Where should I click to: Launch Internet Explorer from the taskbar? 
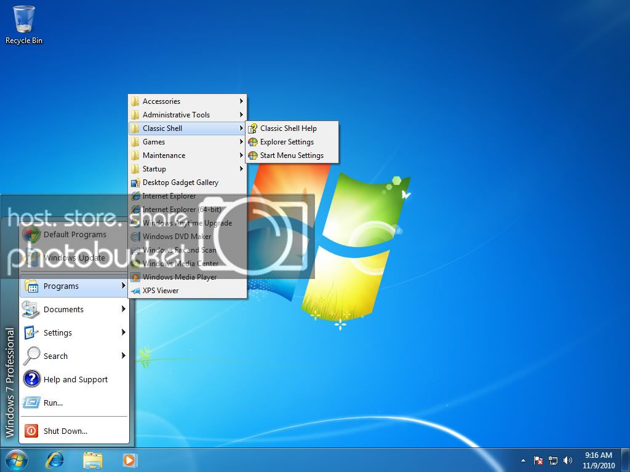point(55,460)
